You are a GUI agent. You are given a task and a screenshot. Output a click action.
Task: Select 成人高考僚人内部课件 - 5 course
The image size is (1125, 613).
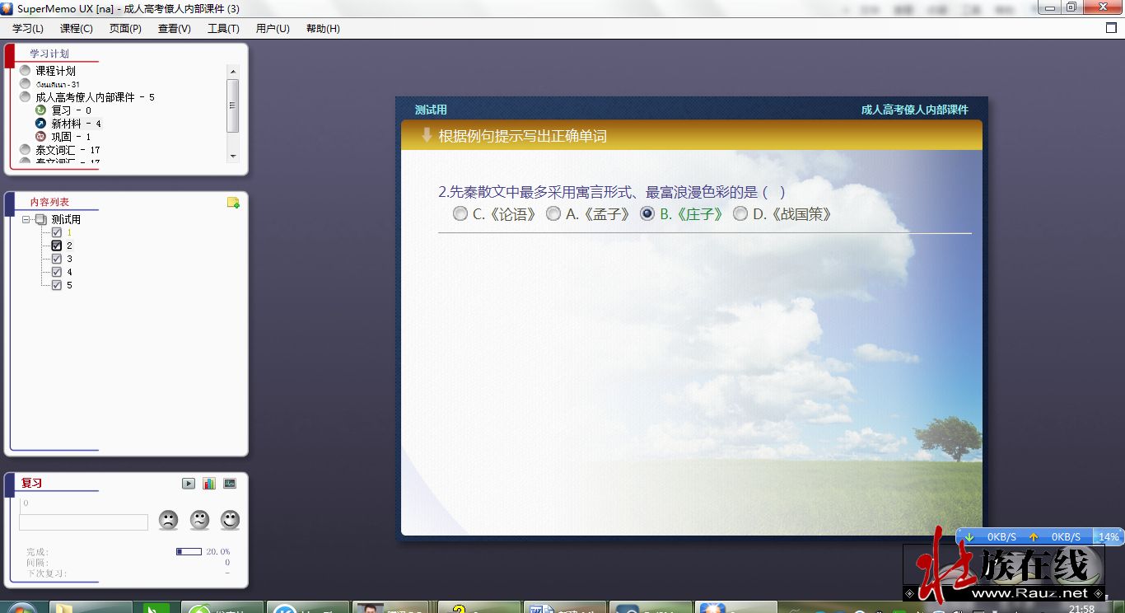(x=95, y=97)
